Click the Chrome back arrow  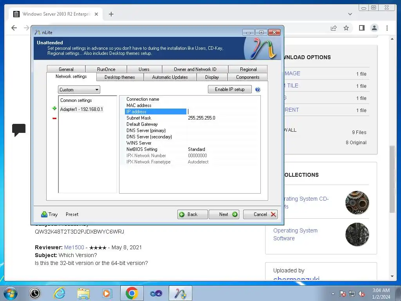coord(14,28)
